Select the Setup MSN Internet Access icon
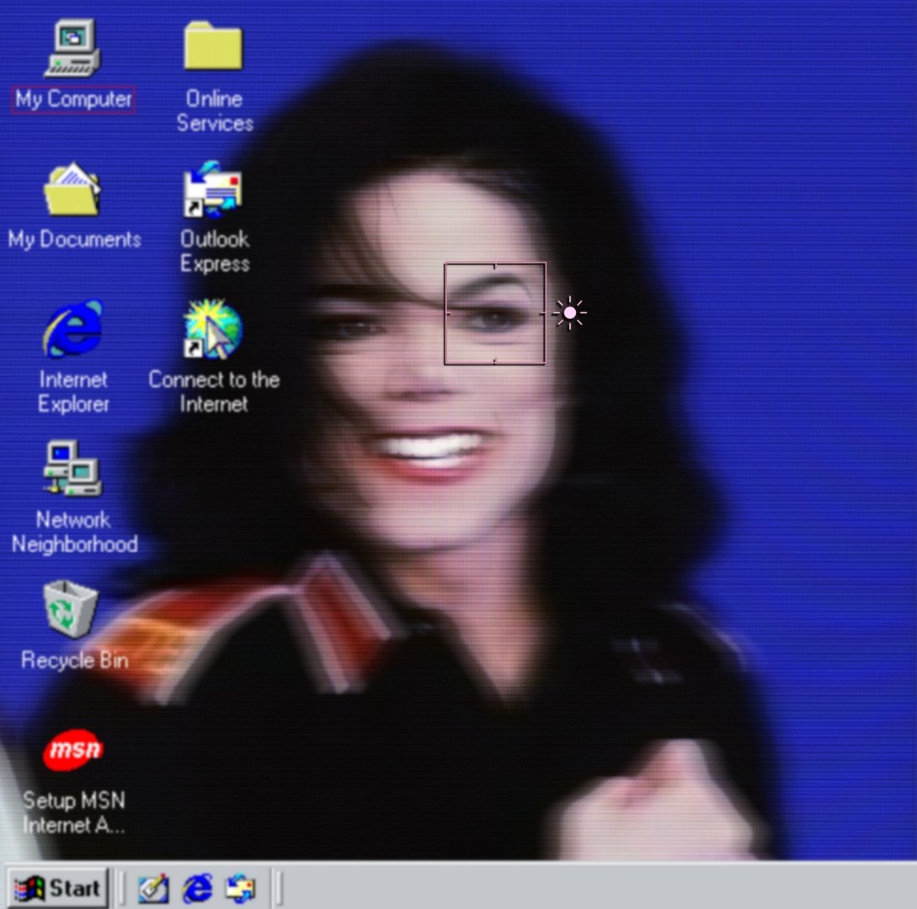This screenshot has height=909, width=917. click(73, 749)
